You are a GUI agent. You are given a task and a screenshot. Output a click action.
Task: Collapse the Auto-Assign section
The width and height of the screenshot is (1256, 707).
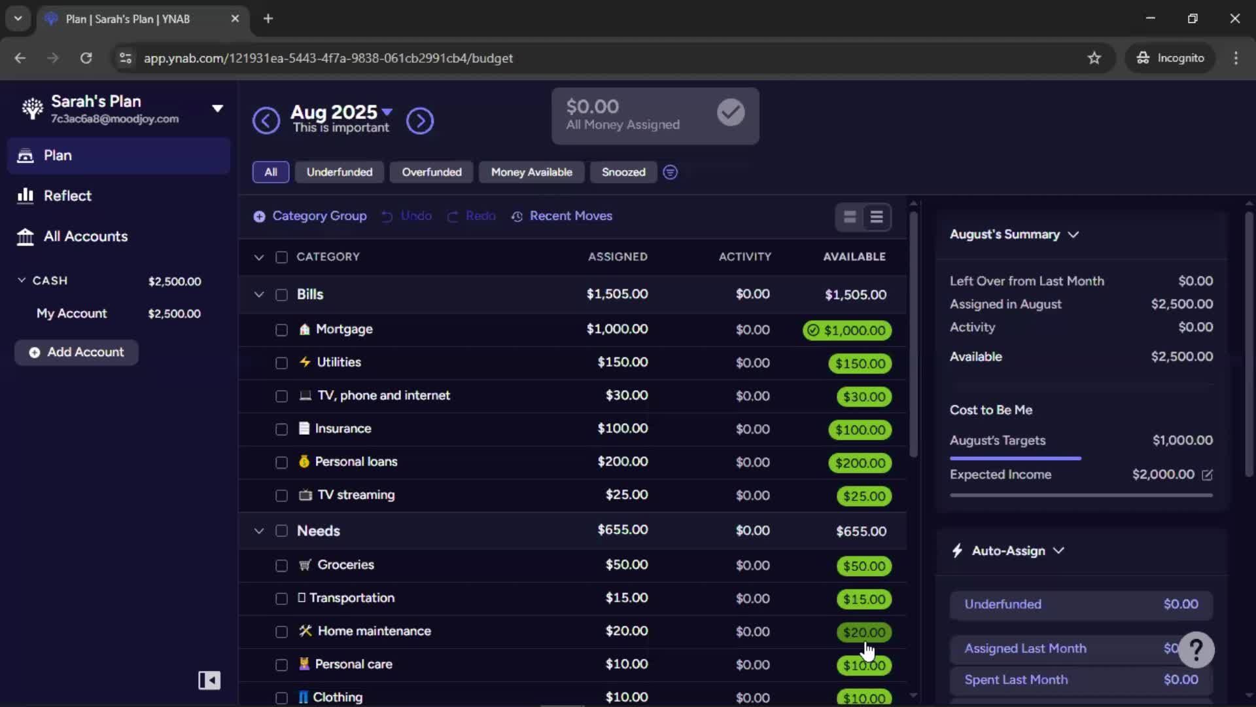pos(1059,551)
